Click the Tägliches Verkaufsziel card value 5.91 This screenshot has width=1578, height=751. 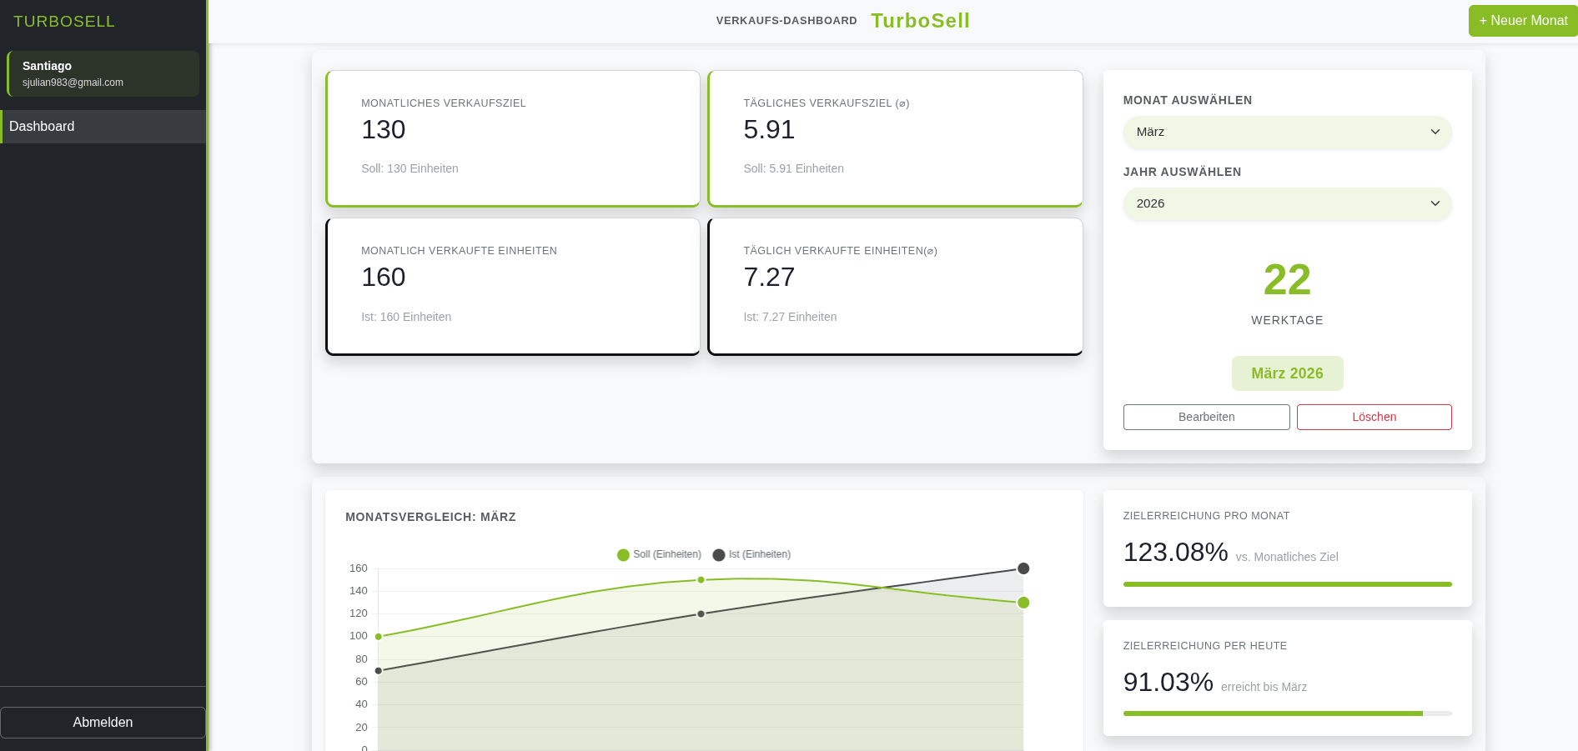[769, 130]
